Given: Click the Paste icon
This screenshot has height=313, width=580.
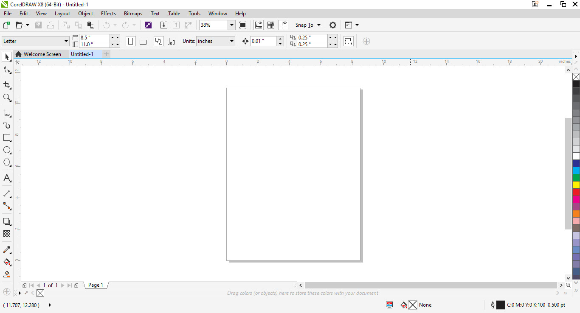Looking at the screenshot, I should pyautogui.click(x=90, y=25).
